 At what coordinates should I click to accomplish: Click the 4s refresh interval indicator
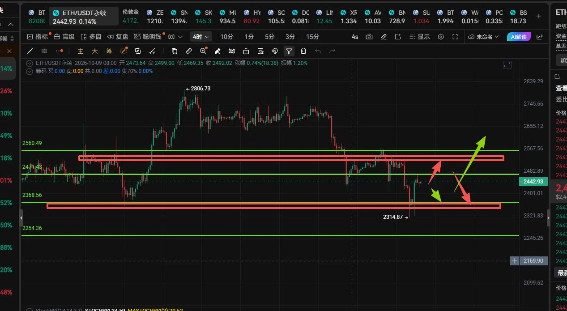(x=355, y=37)
